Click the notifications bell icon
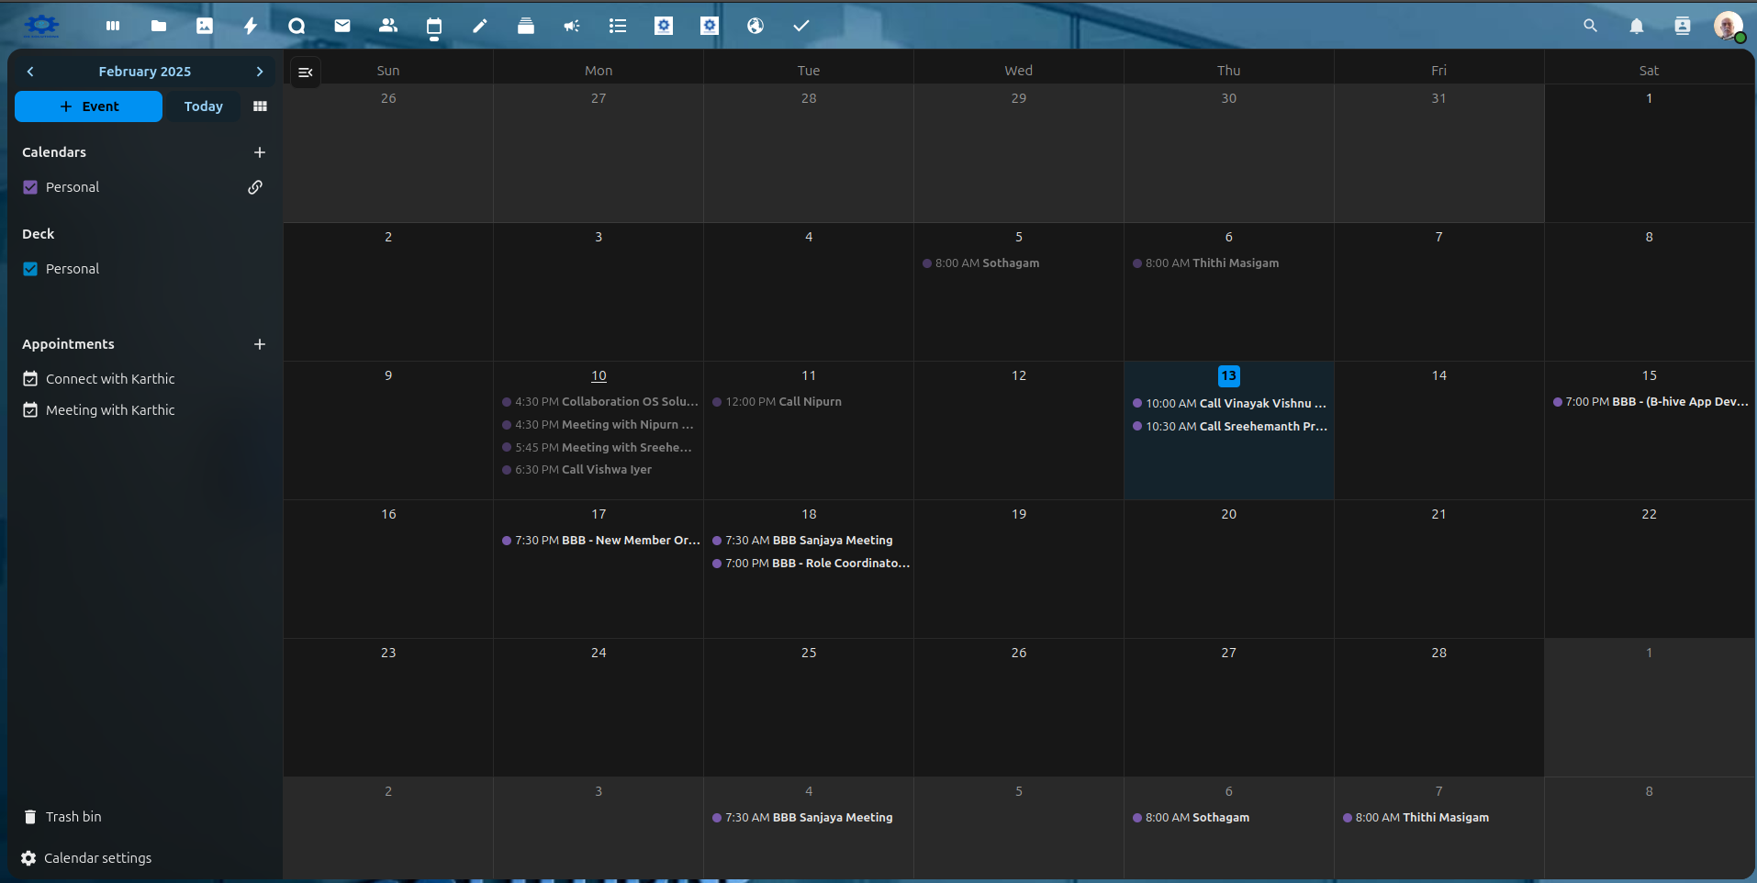The image size is (1757, 883). 1637,26
